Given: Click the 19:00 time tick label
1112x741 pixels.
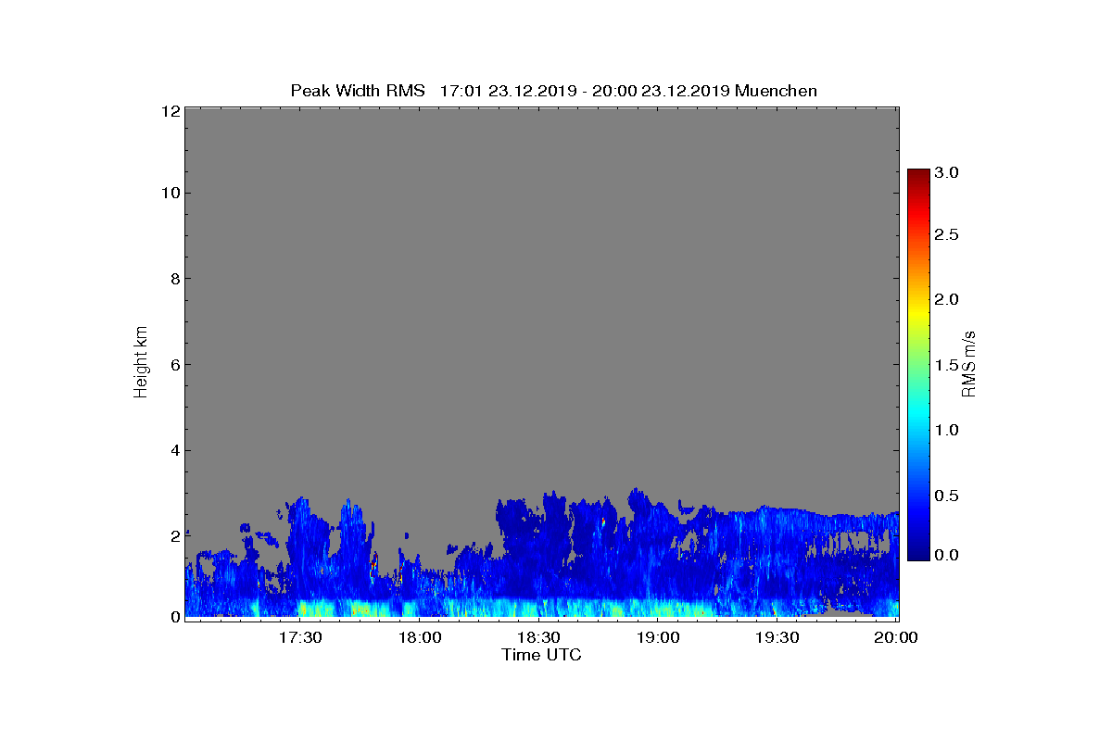Looking at the screenshot, I should click(x=657, y=638).
